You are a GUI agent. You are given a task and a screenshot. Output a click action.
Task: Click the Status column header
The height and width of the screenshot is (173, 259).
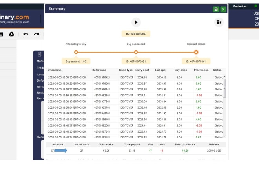(x=217, y=70)
